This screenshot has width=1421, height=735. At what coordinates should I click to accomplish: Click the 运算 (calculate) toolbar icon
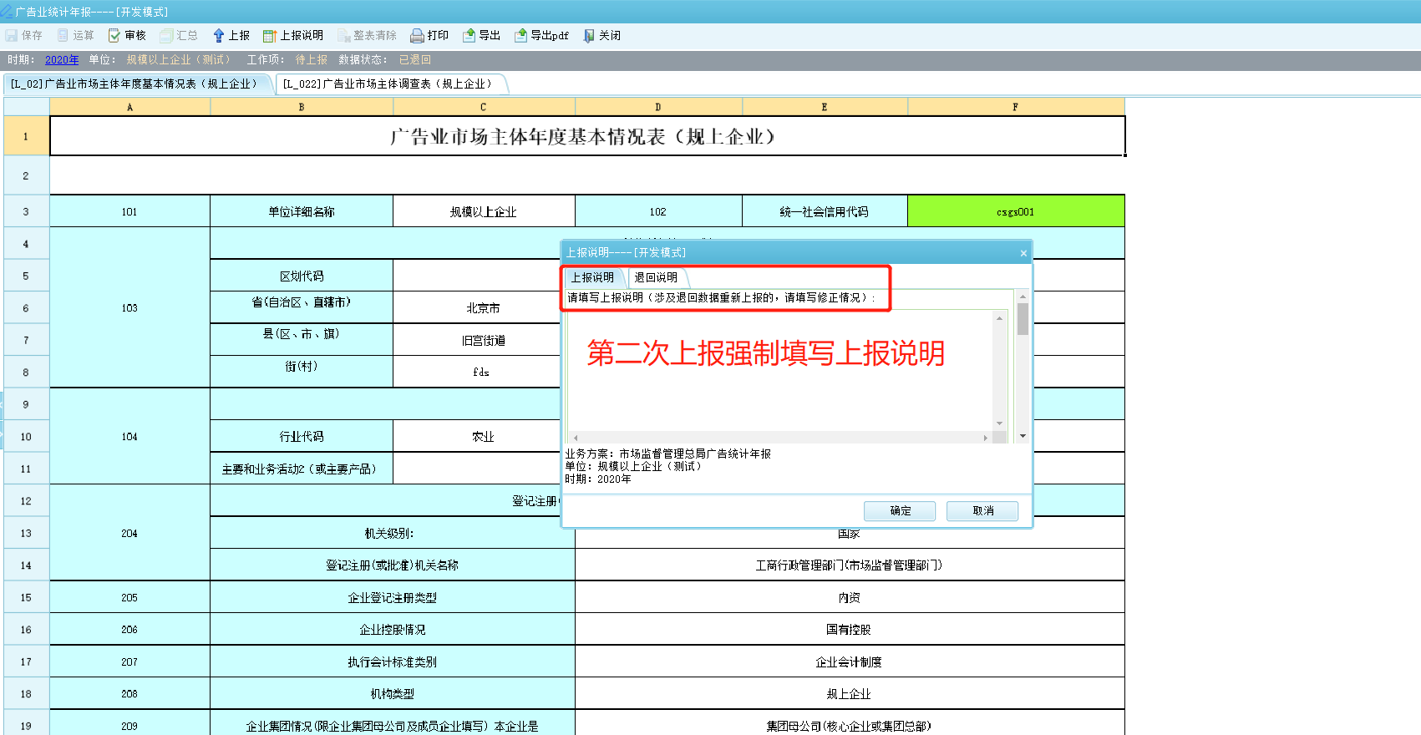(63, 36)
